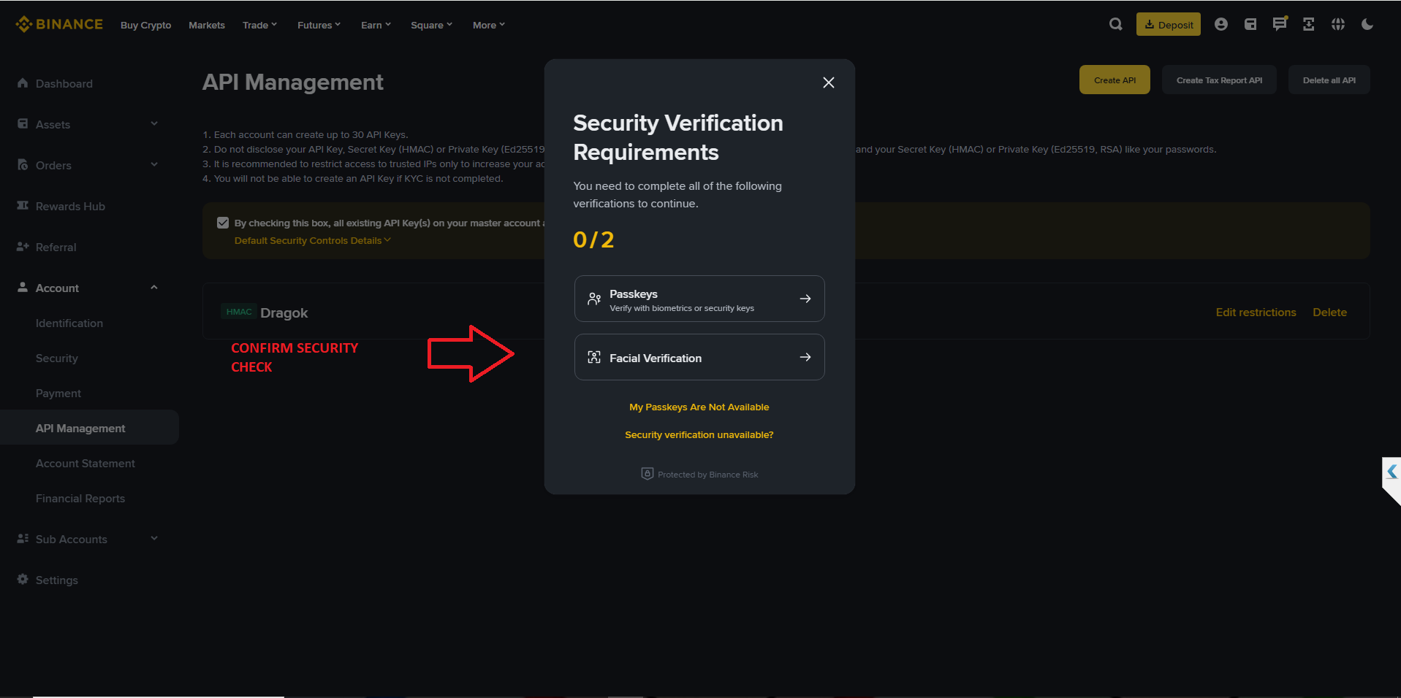Open the chat messages icon
Image resolution: width=1401 pixels, height=698 pixels.
click(1280, 24)
